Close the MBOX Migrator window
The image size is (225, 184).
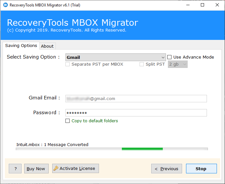click(217, 5)
